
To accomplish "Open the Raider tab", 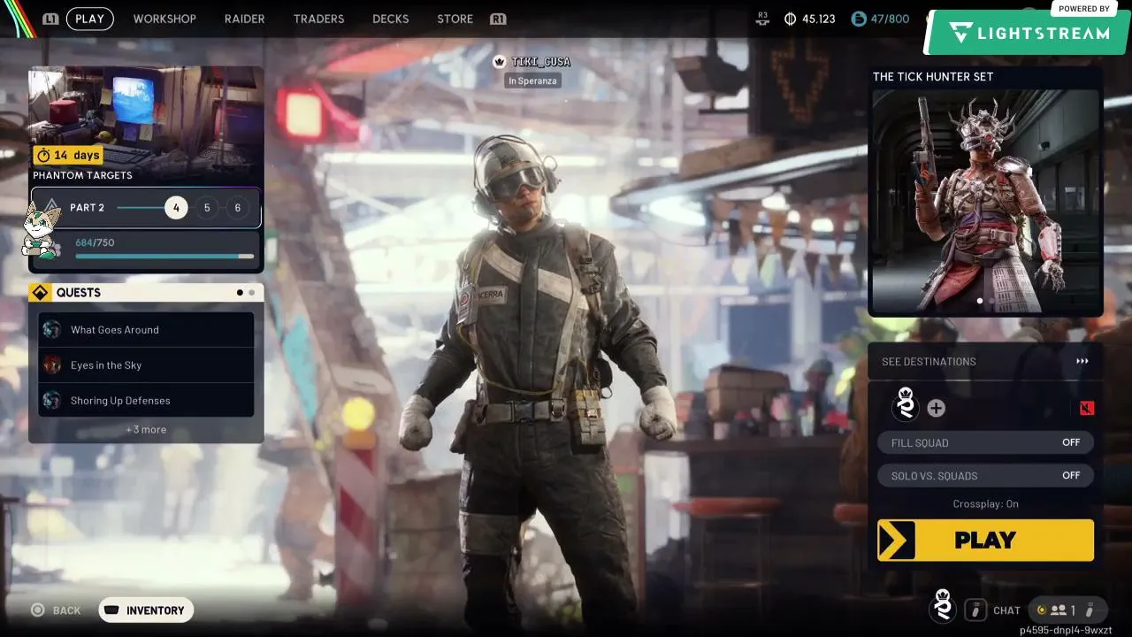I will [244, 19].
